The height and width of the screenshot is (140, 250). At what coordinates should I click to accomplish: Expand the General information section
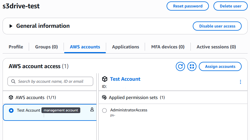pos(11,26)
